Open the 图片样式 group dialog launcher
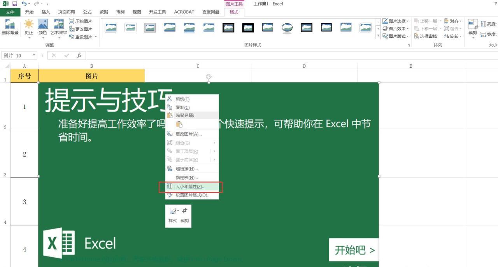 point(409,45)
